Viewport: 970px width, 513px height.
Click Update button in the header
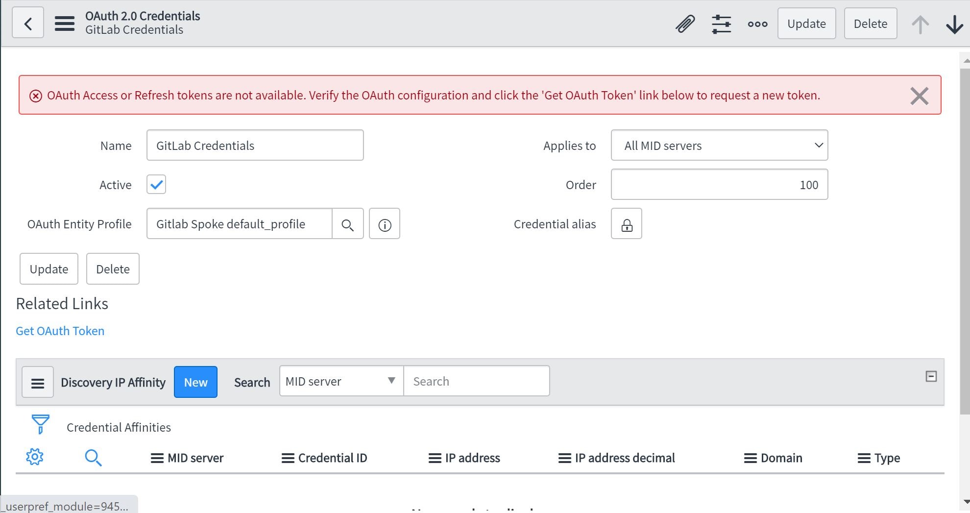806,24
